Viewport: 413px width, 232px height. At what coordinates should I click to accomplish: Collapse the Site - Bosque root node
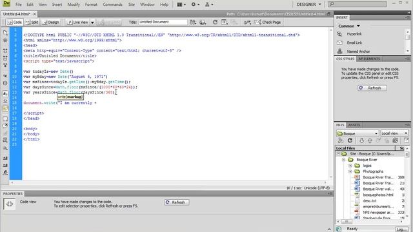click(x=338, y=154)
